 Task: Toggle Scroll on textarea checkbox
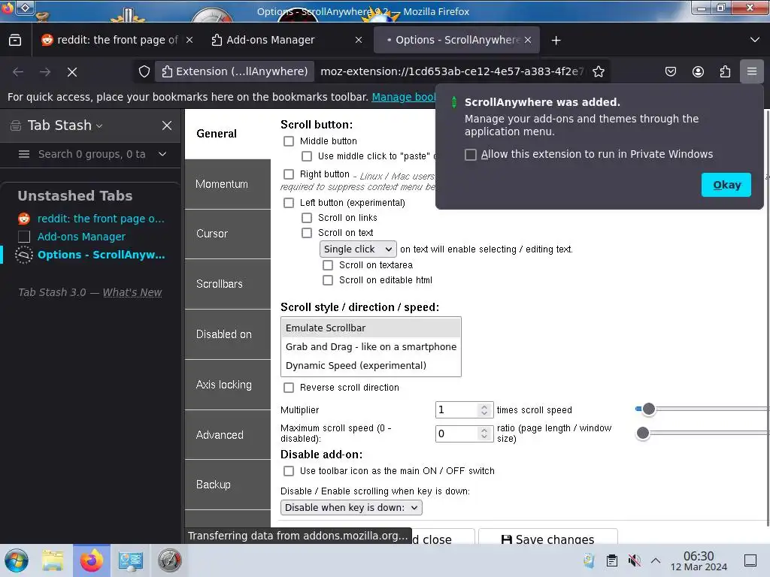(x=328, y=265)
